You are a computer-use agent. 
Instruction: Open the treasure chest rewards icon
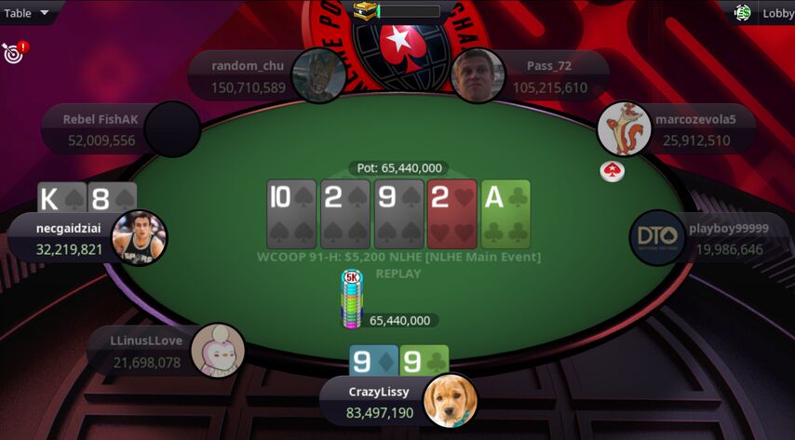coord(365,11)
